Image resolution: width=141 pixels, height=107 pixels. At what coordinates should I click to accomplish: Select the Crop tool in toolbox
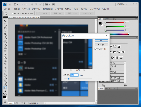(x=5, y=34)
